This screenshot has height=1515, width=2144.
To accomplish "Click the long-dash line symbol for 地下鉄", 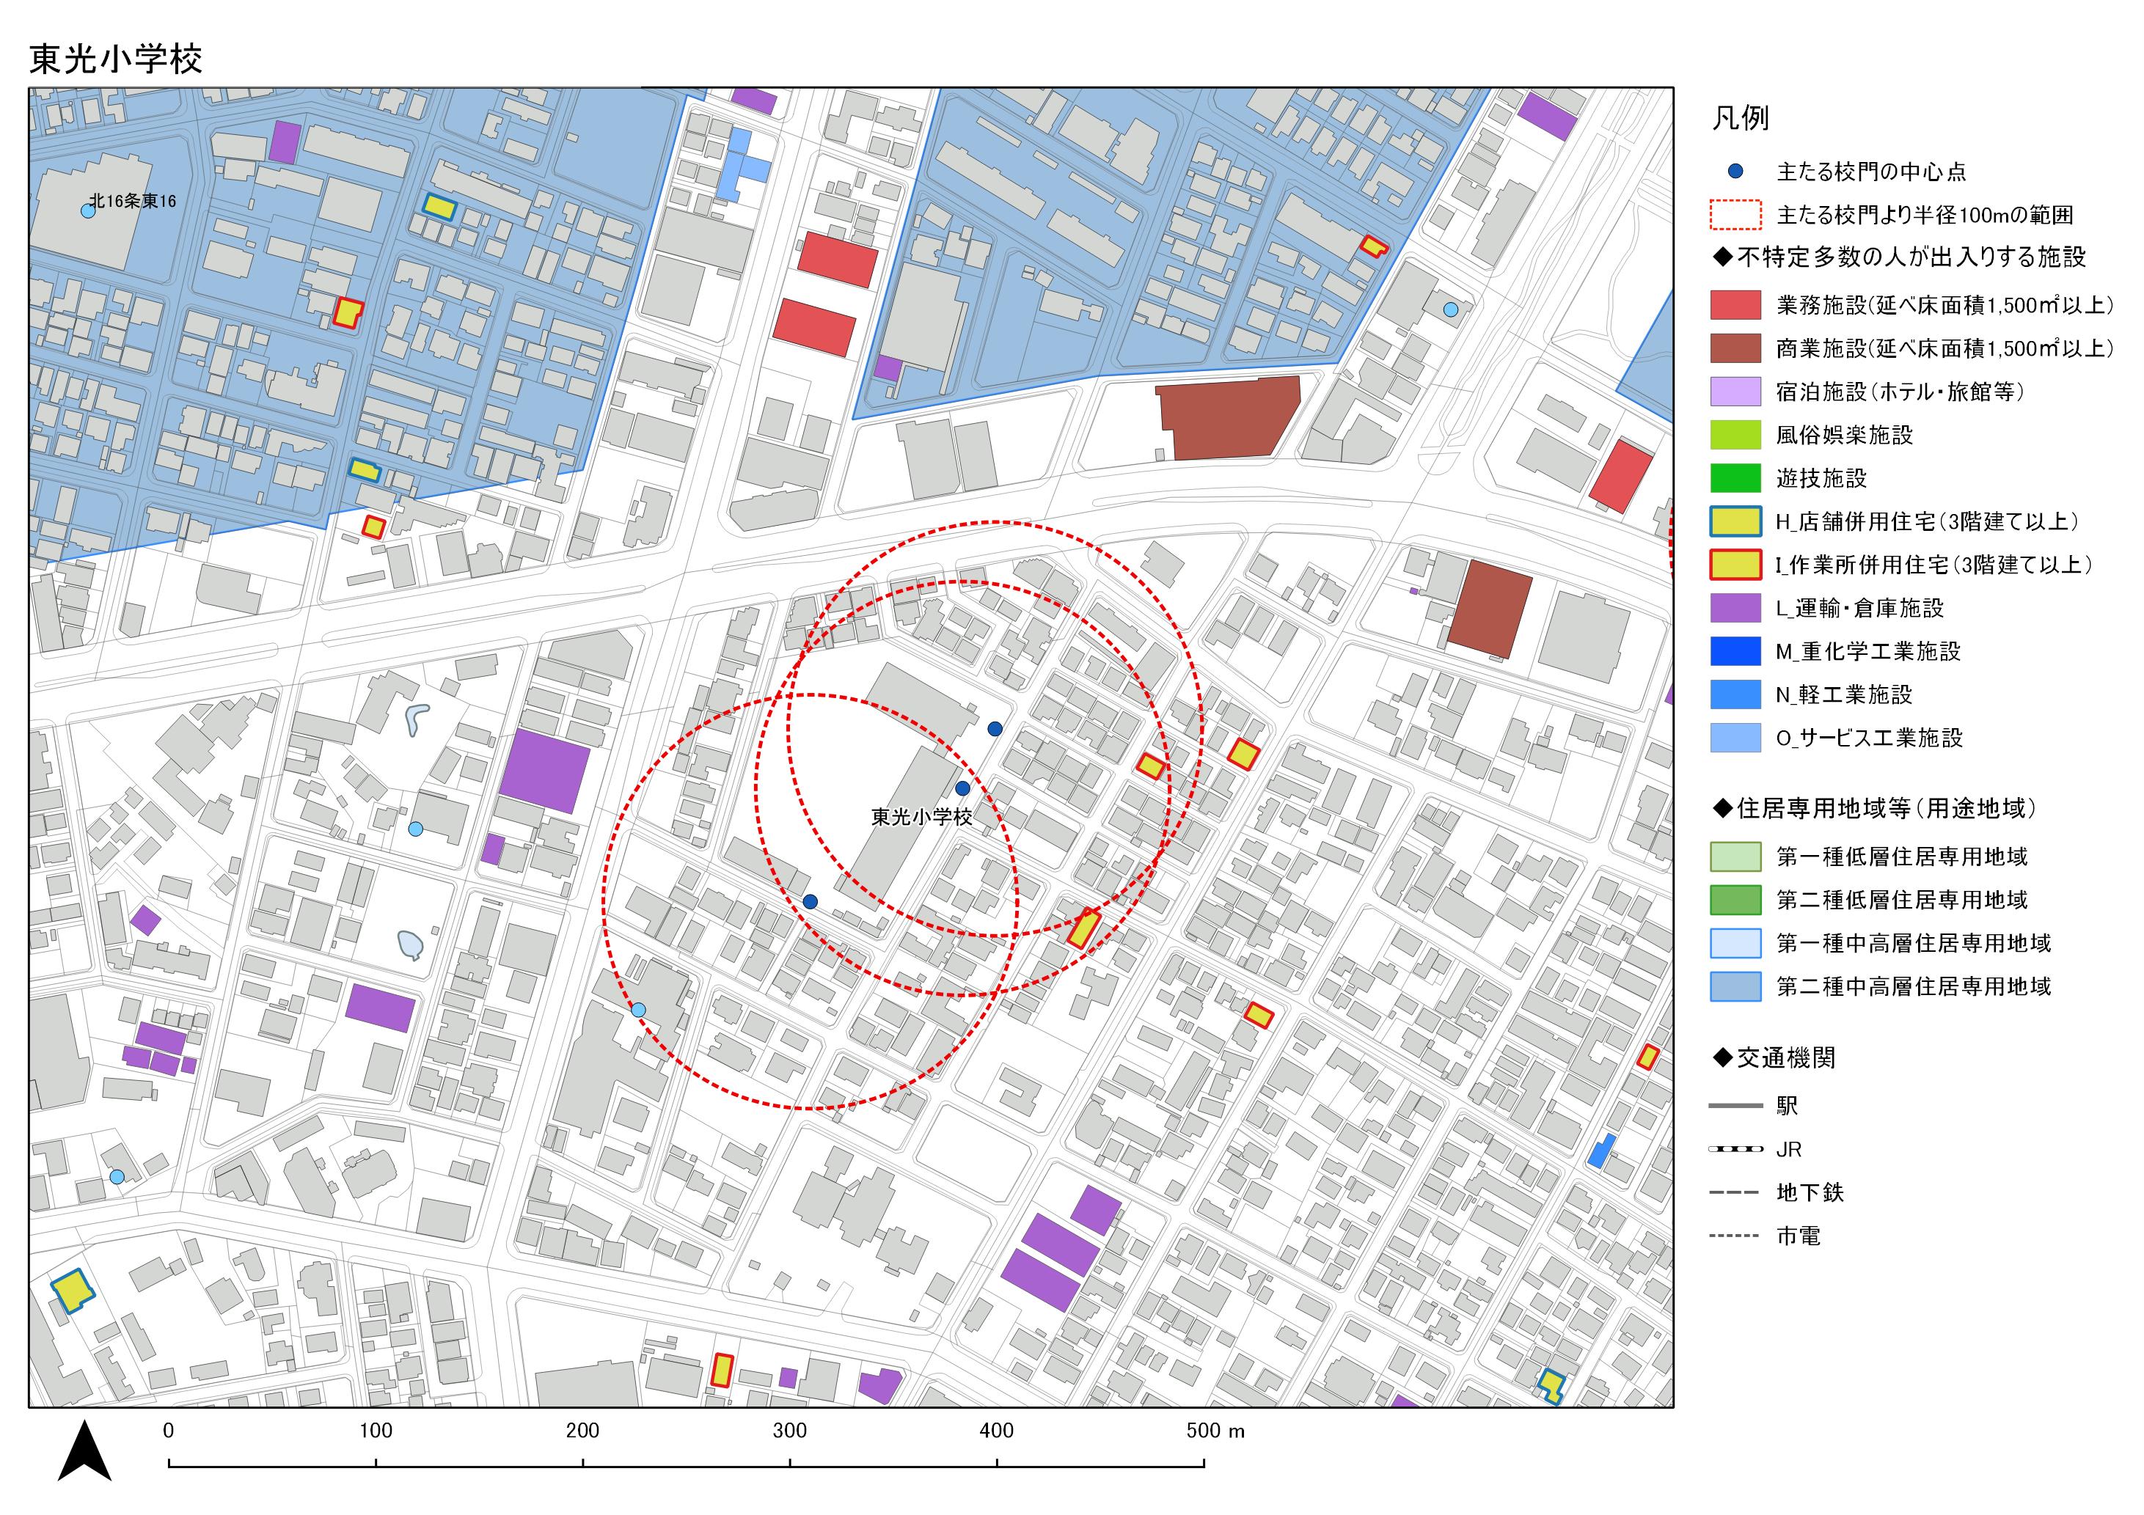I will coord(1735,1193).
